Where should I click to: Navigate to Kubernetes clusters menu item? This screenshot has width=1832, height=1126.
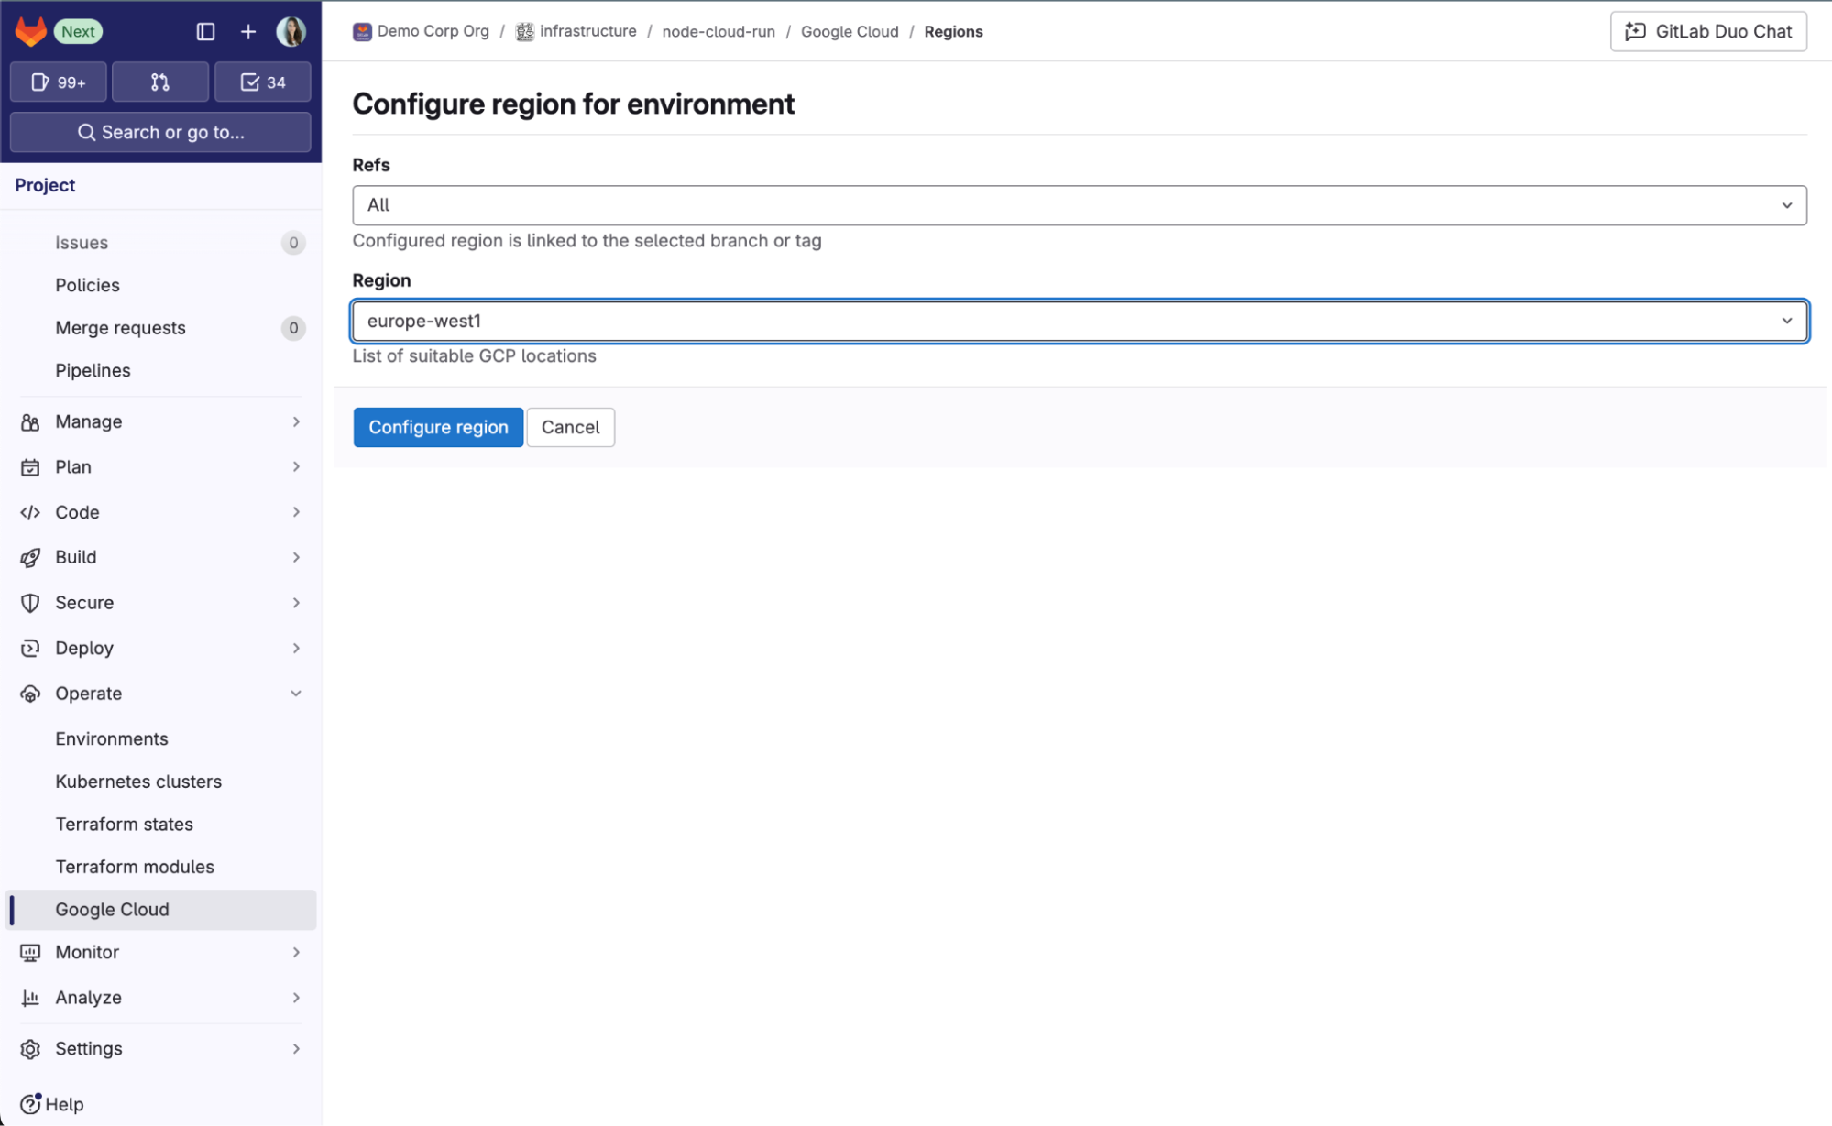[x=137, y=781]
